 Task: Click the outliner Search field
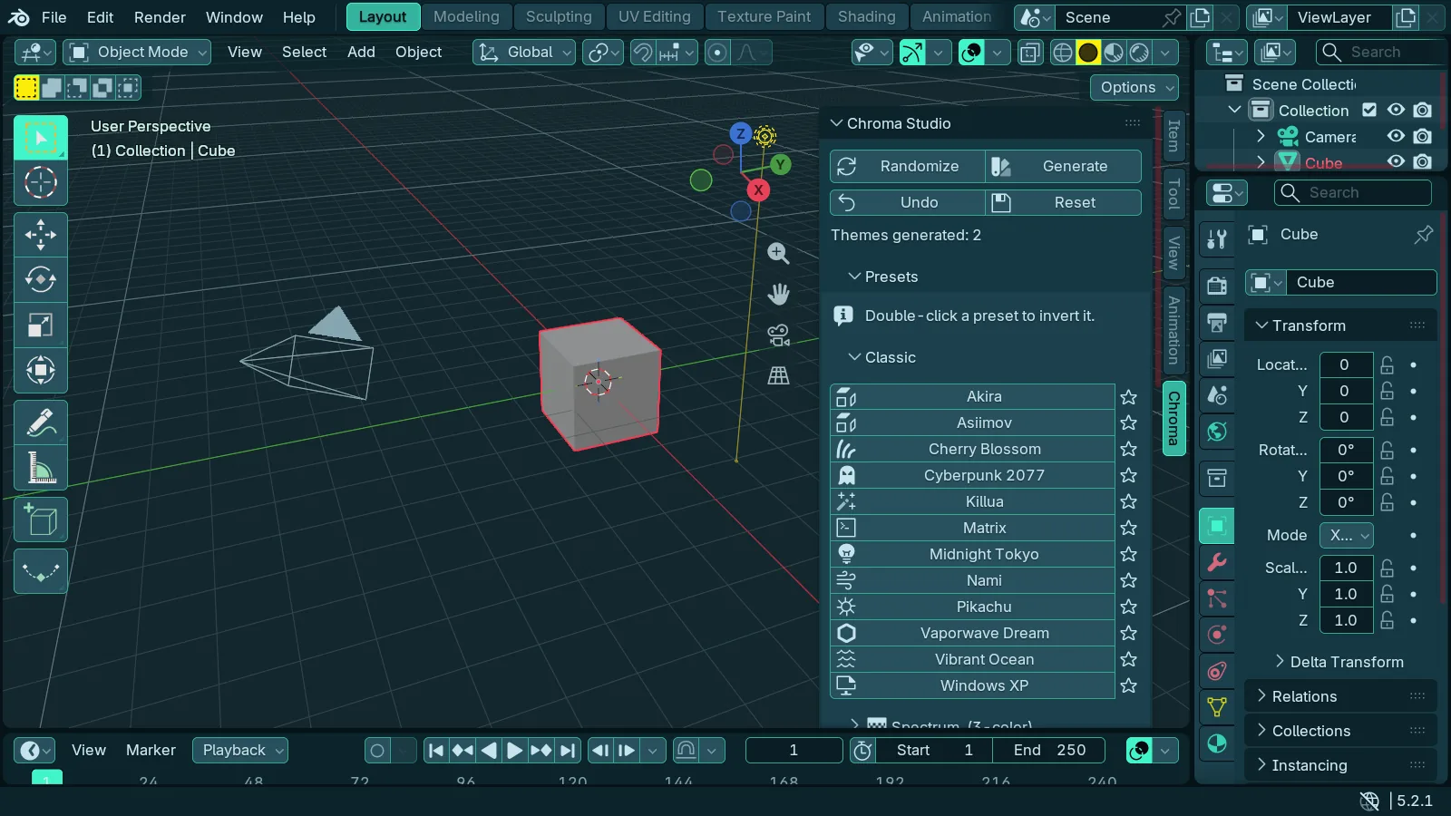[x=1379, y=53]
